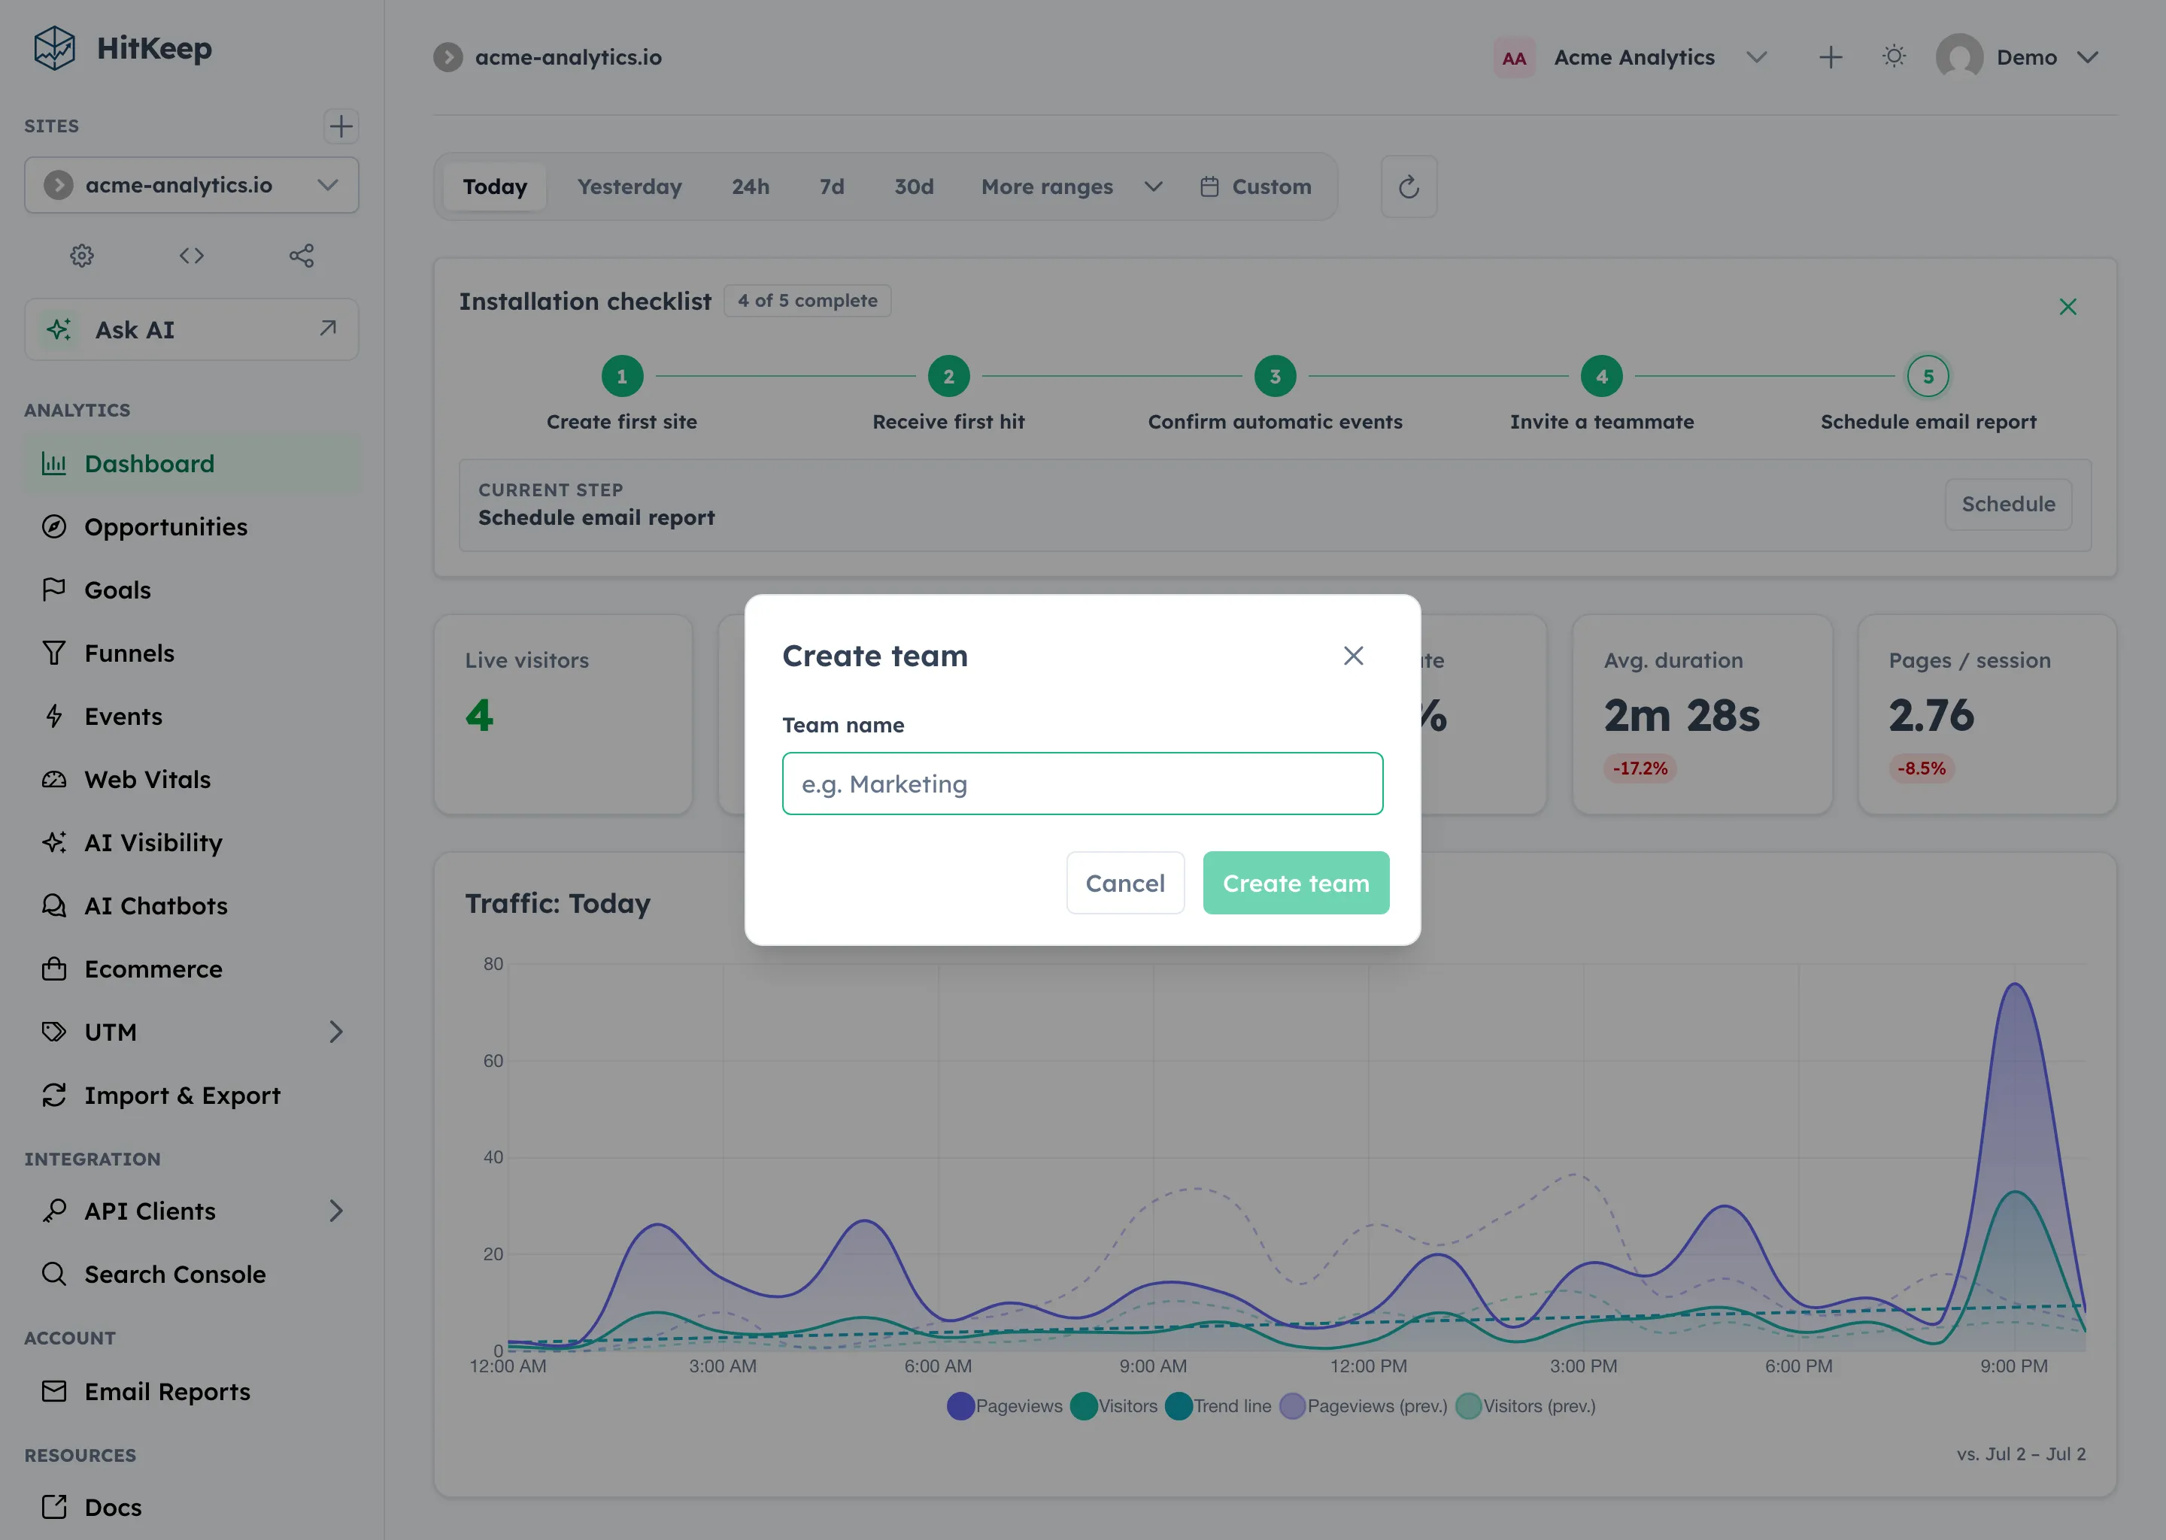View Web Vitals
The width and height of the screenshot is (2166, 1540).
[x=192, y=780]
